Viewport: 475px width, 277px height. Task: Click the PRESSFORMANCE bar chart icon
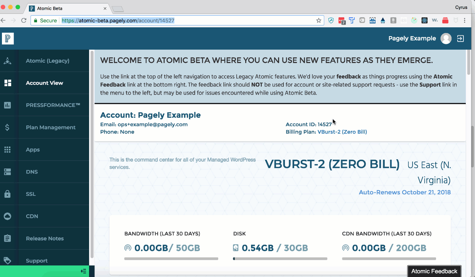pyautogui.click(x=7, y=105)
